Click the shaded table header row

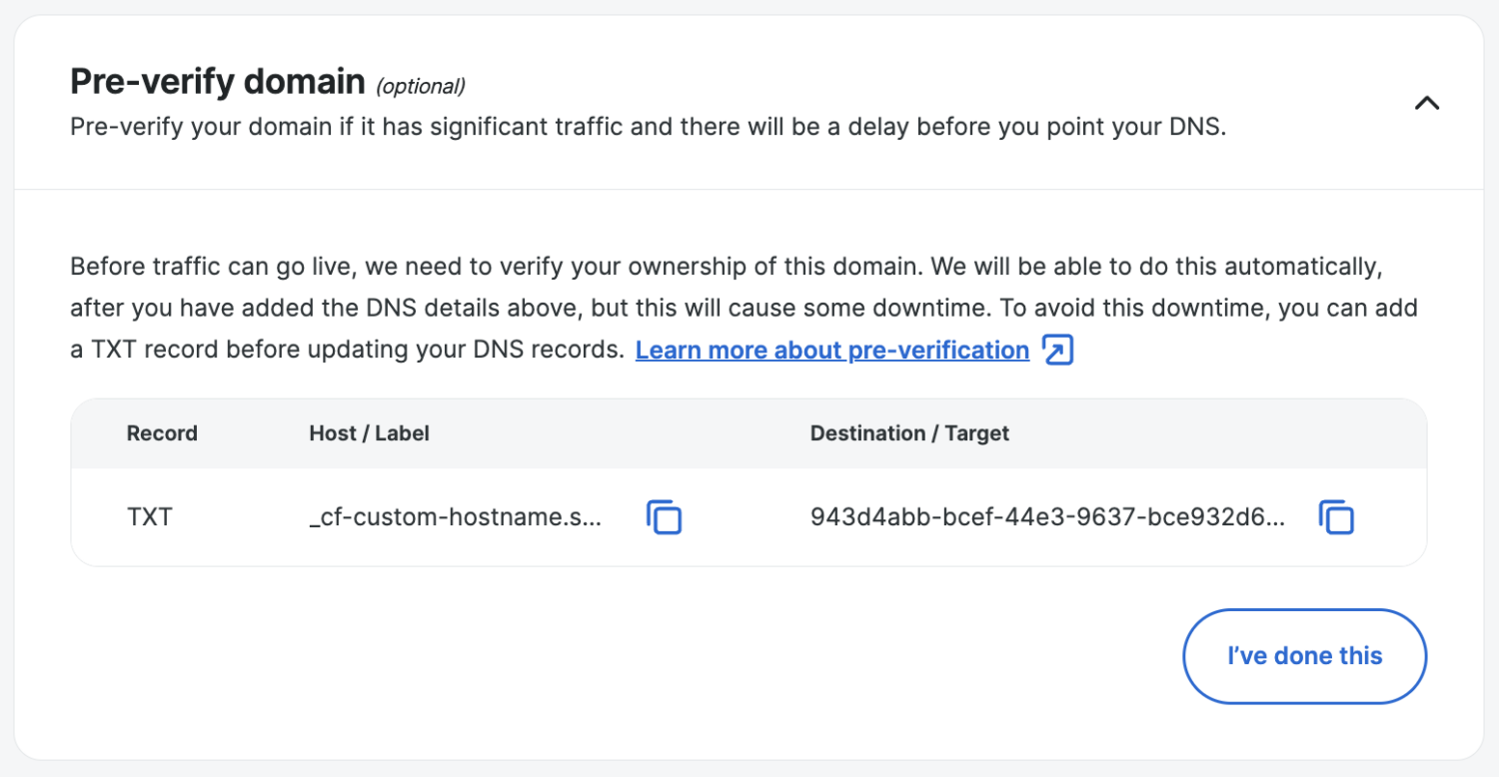pyautogui.click(x=748, y=433)
